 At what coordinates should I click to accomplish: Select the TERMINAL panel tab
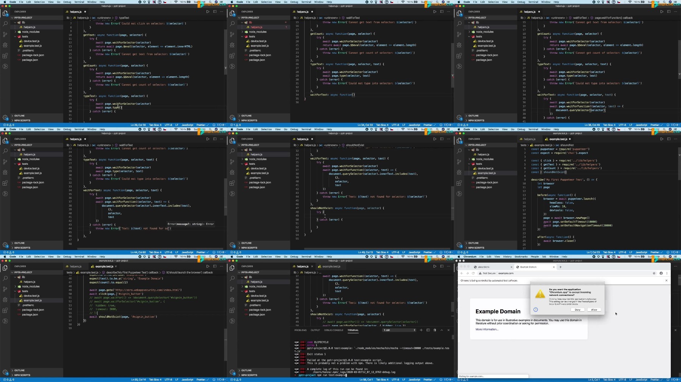point(353,330)
